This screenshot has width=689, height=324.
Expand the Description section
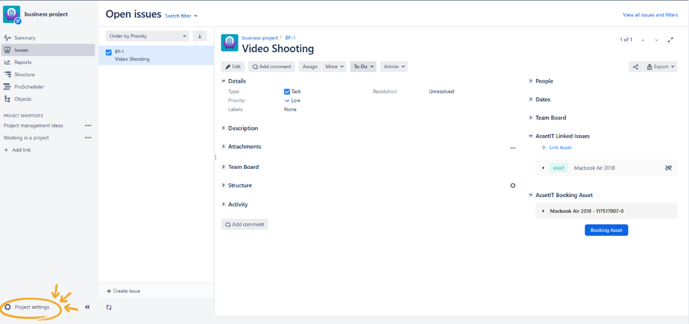(242, 128)
